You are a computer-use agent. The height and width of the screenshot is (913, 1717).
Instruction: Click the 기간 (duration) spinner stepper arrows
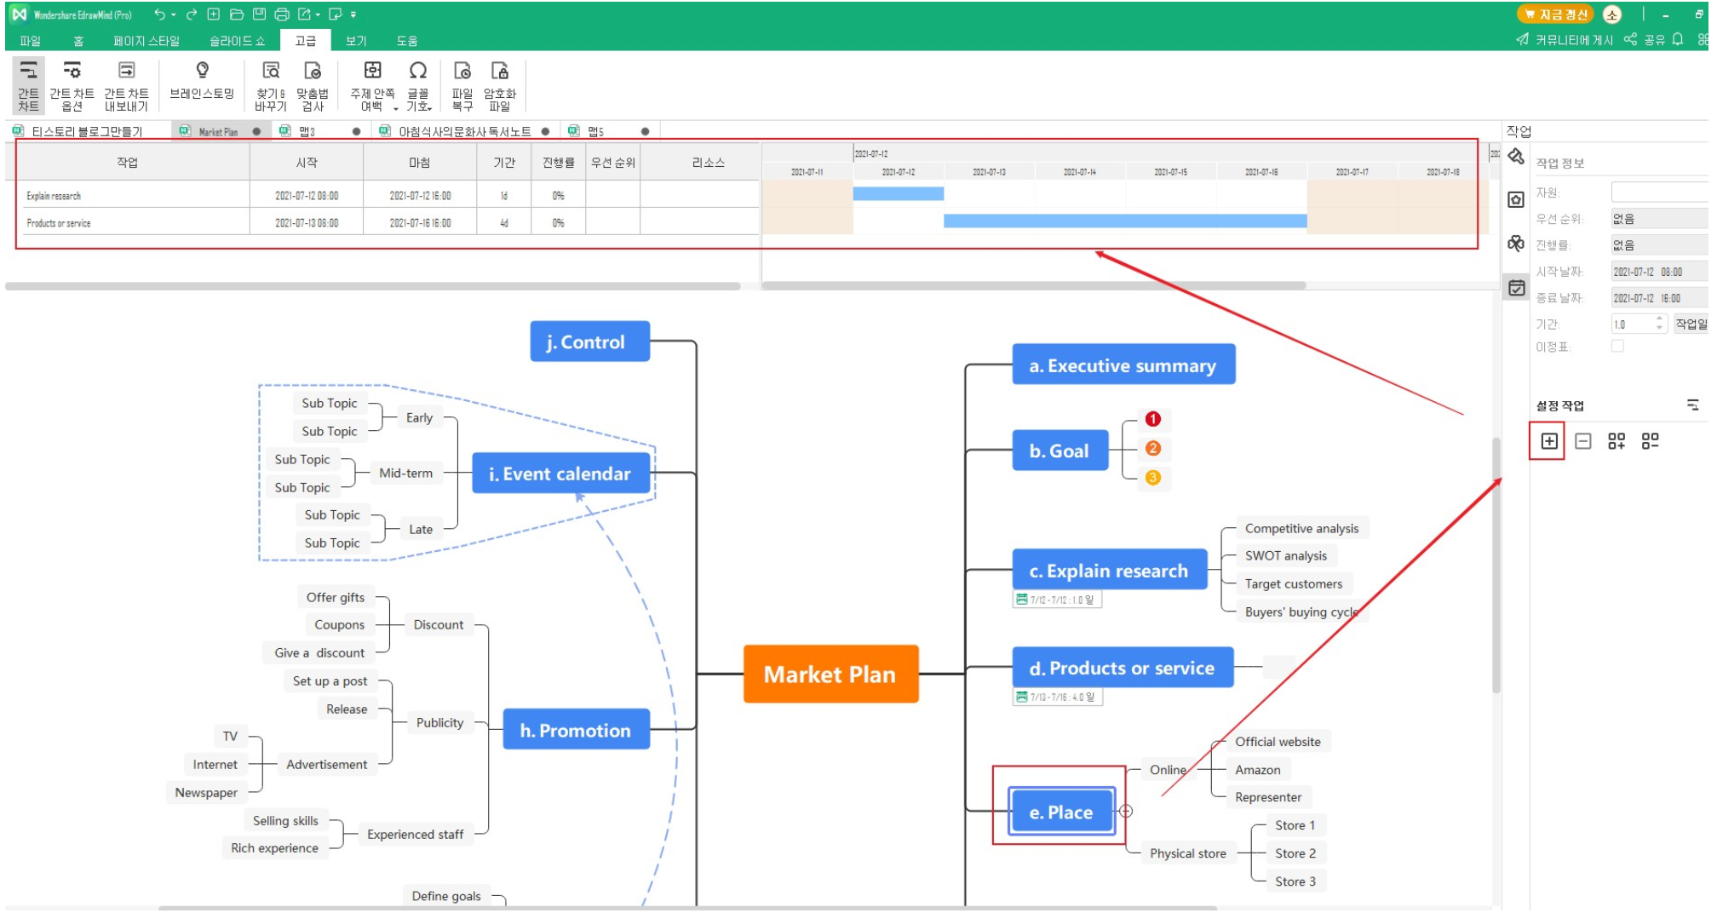click(1659, 324)
